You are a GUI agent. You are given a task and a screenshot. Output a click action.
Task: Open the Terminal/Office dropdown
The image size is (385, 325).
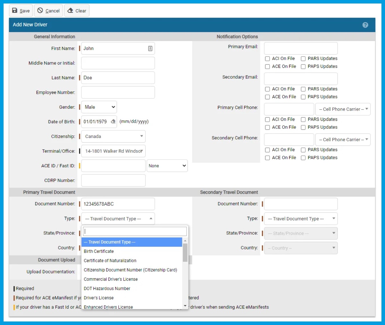(113, 151)
